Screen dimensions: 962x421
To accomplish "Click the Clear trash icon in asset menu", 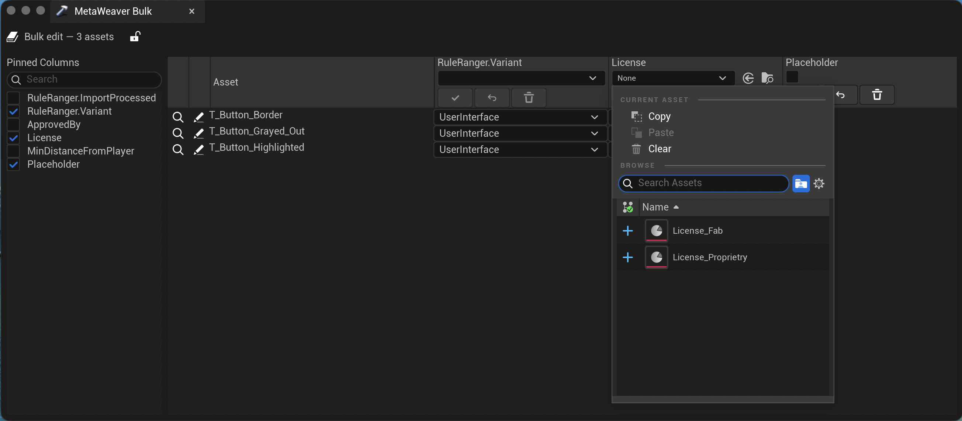I will [636, 149].
